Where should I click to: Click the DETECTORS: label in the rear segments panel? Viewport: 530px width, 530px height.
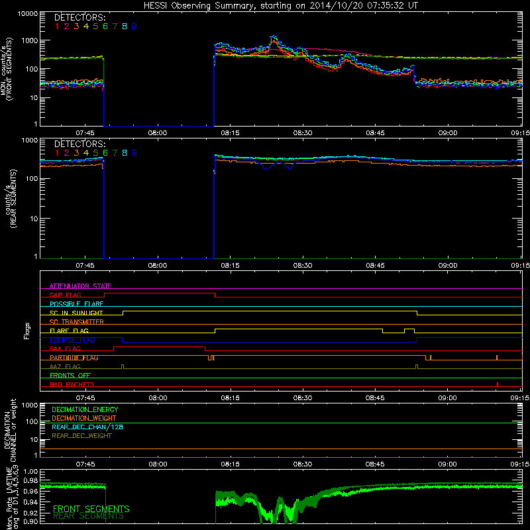coord(79,144)
